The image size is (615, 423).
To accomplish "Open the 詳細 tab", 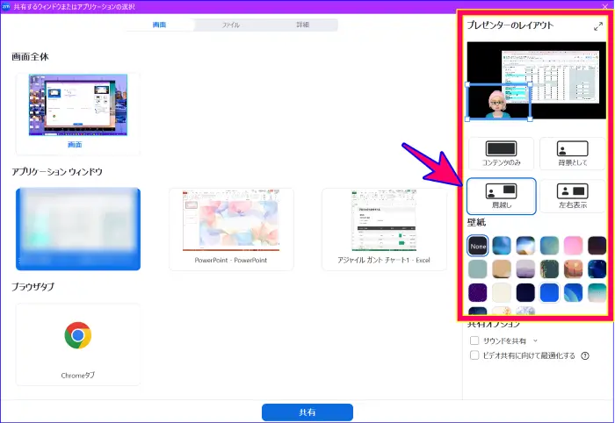I will pos(302,25).
